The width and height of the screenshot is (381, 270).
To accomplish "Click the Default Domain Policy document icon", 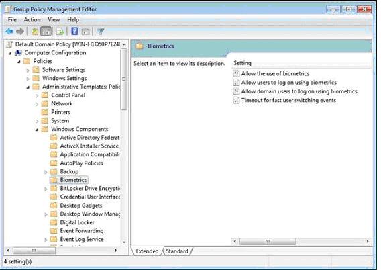I will [x=9, y=44].
